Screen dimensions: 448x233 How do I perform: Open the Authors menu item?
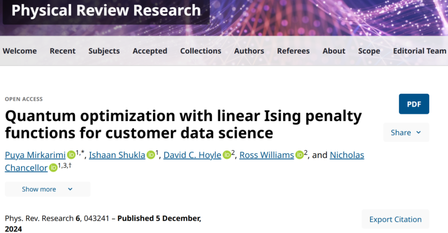(x=249, y=51)
